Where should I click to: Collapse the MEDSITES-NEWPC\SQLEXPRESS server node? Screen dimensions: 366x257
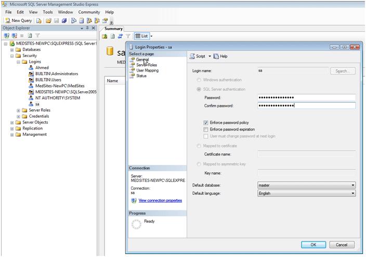[6, 44]
